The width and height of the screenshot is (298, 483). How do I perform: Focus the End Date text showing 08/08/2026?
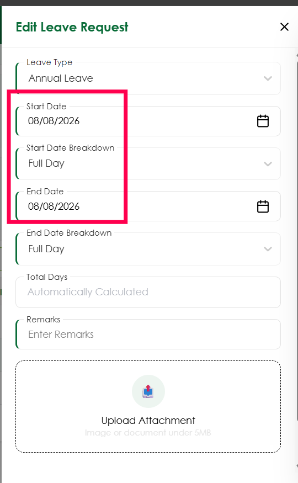pyautogui.click(x=54, y=206)
